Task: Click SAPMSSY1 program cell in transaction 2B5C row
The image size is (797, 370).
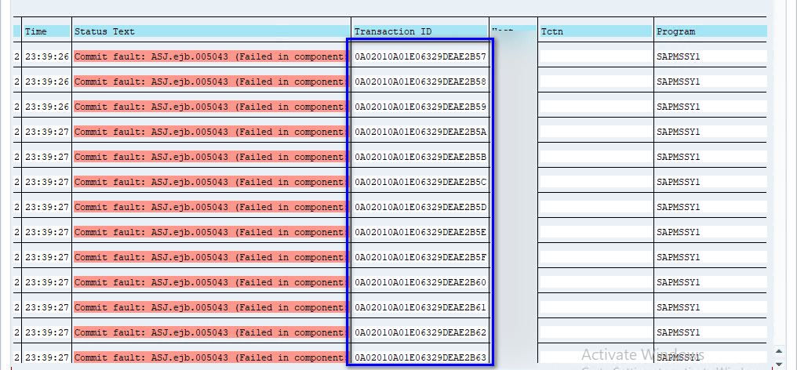Action: pos(678,182)
